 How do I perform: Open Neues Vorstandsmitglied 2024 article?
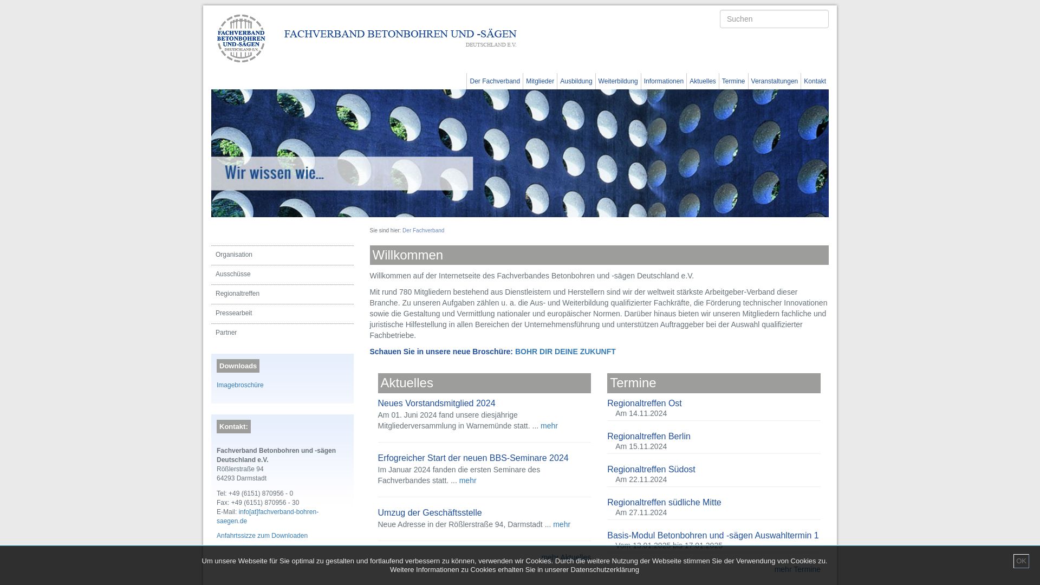pyautogui.click(x=436, y=404)
